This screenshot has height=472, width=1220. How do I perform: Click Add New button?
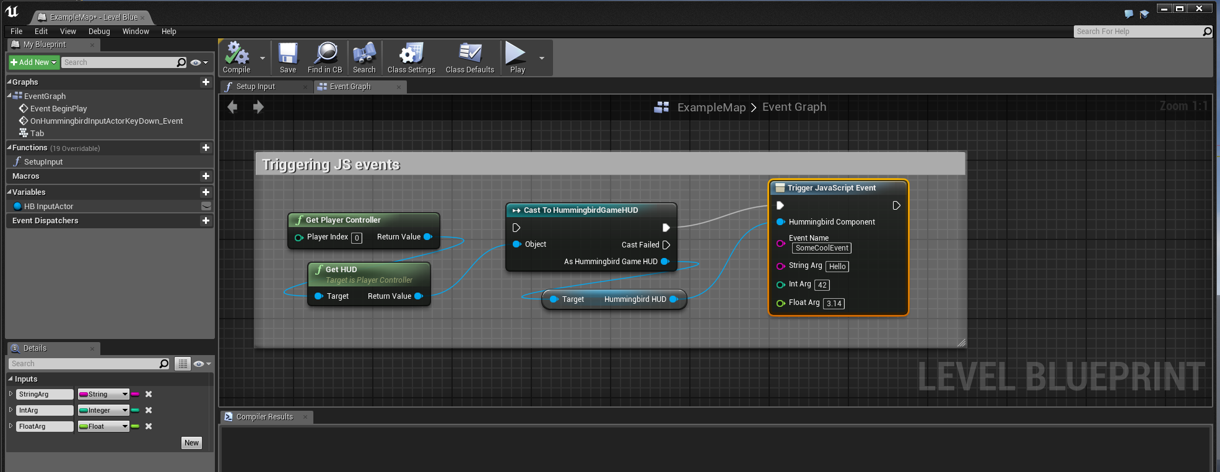[33, 62]
